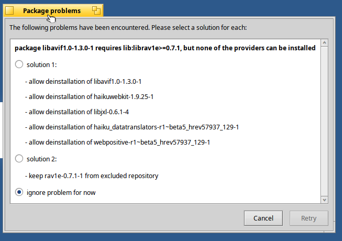The height and width of the screenshot is (241, 342).
Task: Click the vertical scrollbar track
Action: pyautogui.click(x=325, y=120)
